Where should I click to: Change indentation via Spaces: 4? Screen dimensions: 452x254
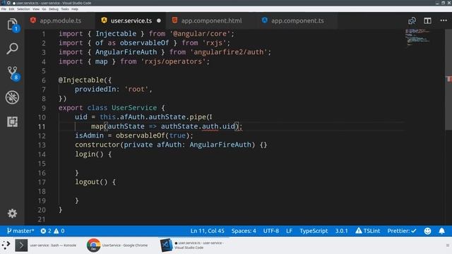coord(244,231)
